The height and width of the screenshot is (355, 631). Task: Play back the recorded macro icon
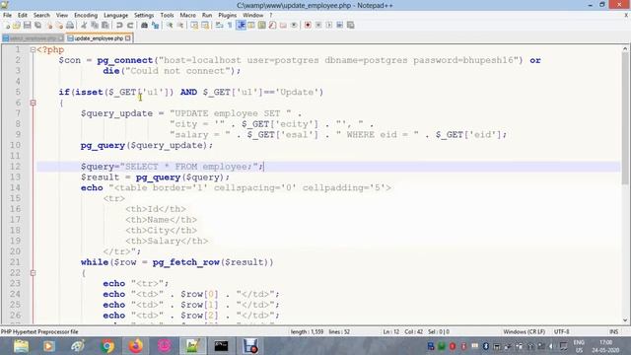click(328, 26)
